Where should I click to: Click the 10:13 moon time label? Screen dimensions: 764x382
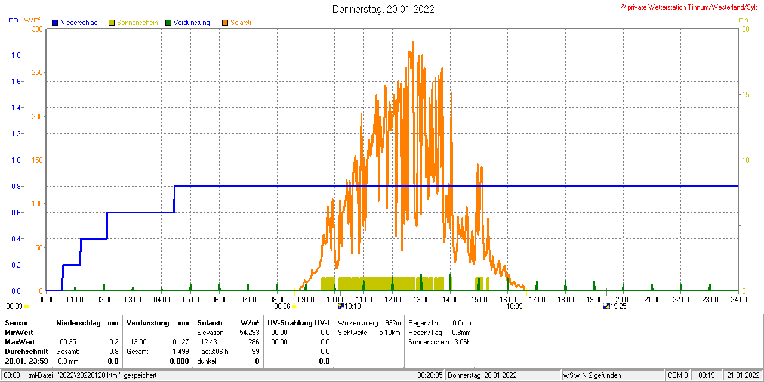353,306
